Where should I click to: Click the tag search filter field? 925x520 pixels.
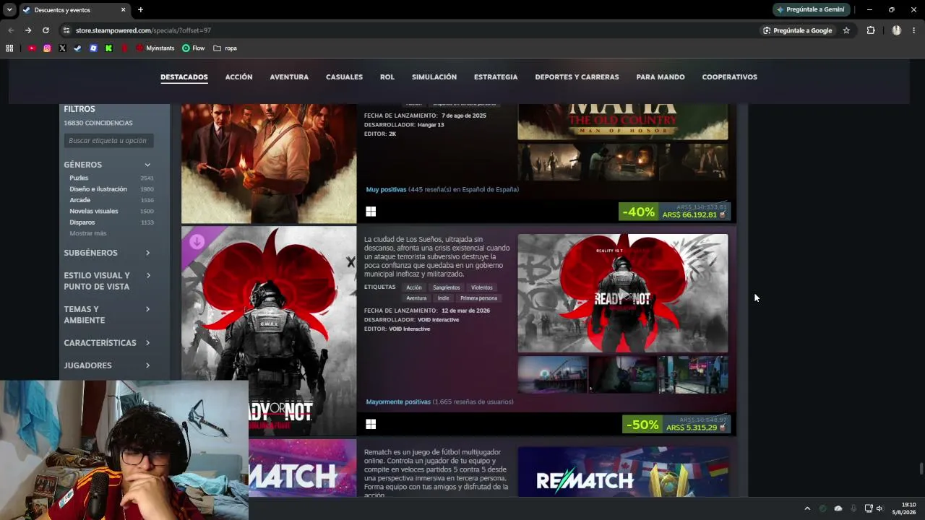point(108,141)
